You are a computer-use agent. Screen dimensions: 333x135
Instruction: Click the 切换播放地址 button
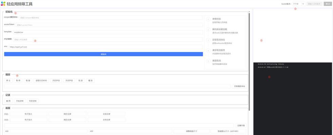239,86
